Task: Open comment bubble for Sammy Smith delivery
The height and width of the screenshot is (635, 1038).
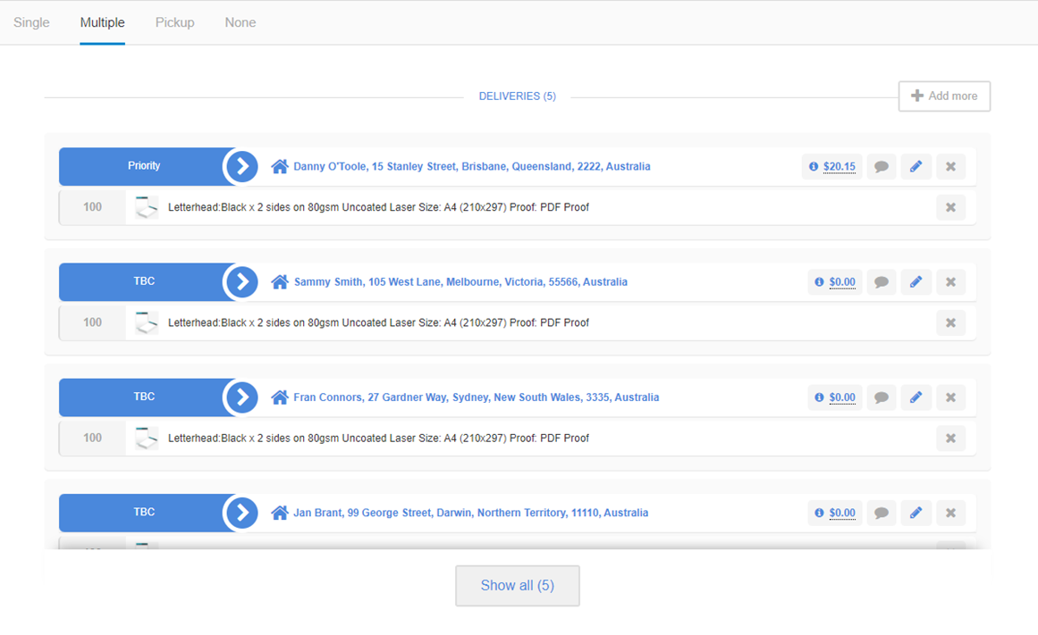Action: pos(882,282)
